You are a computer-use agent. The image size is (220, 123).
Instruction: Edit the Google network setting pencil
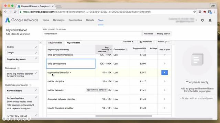[36, 53]
